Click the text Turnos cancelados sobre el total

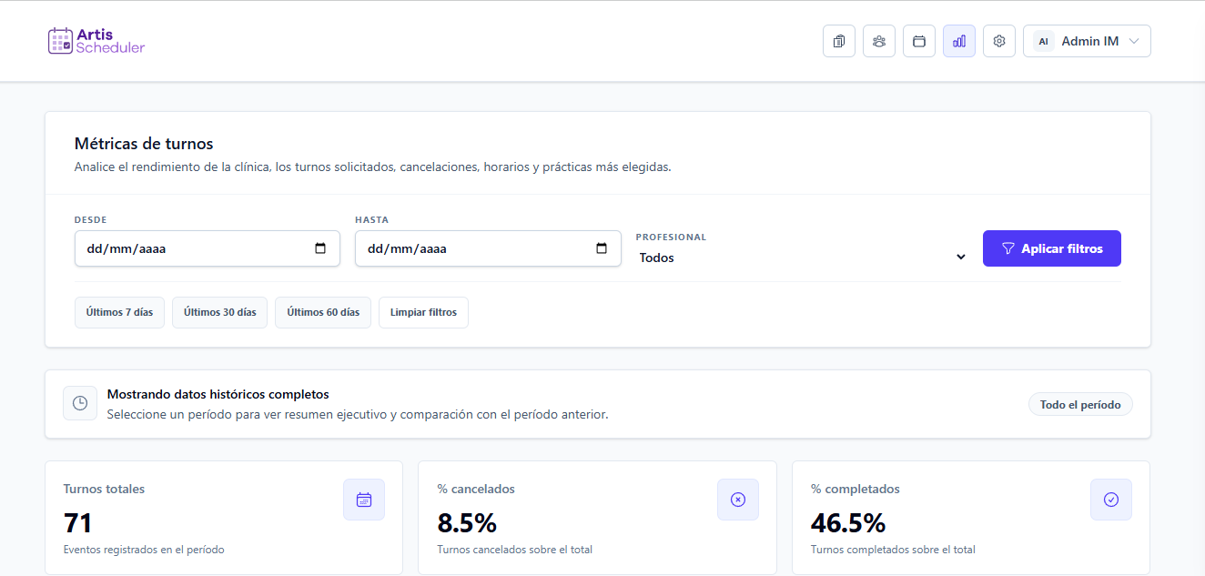[515, 550]
